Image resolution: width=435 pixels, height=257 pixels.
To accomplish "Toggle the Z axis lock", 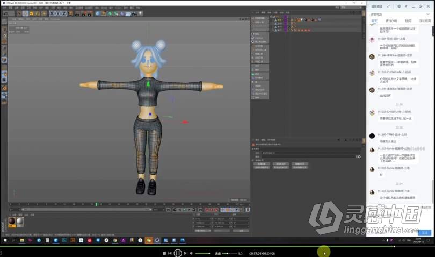I will (x=64, y=13).
